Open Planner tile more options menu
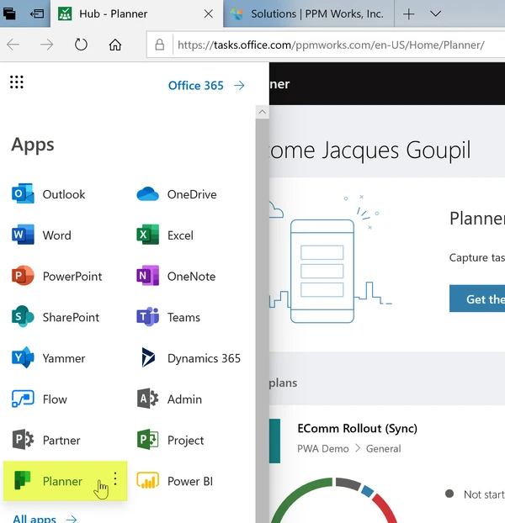The image size is (505, 523). pyautogui.click(x=115, y=478)
